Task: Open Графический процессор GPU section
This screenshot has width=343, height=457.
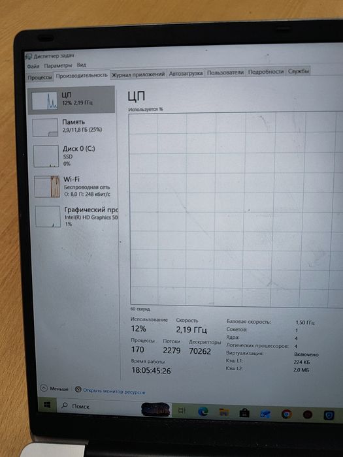Action: click(x=74, y=217)
